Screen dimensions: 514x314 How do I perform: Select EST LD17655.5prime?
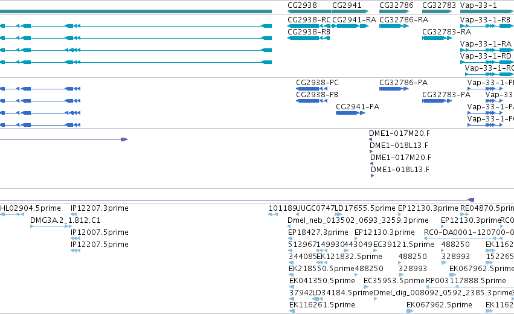[x=365, y=208]
